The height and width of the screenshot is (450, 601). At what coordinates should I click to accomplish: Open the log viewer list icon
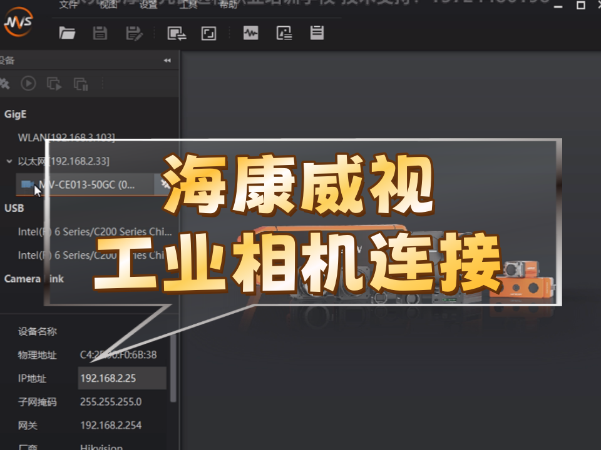click(317, 32)
